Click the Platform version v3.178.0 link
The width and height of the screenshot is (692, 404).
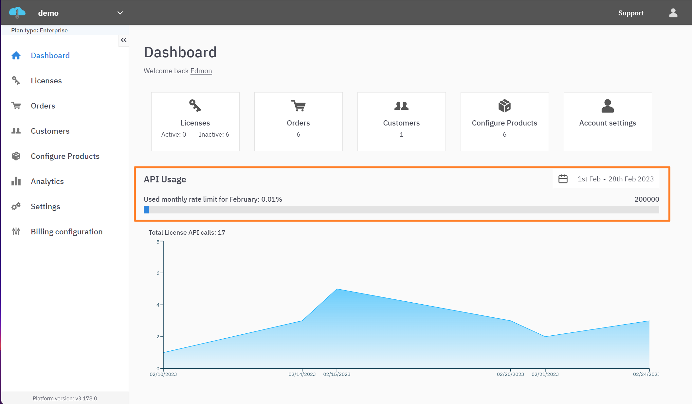65,398
